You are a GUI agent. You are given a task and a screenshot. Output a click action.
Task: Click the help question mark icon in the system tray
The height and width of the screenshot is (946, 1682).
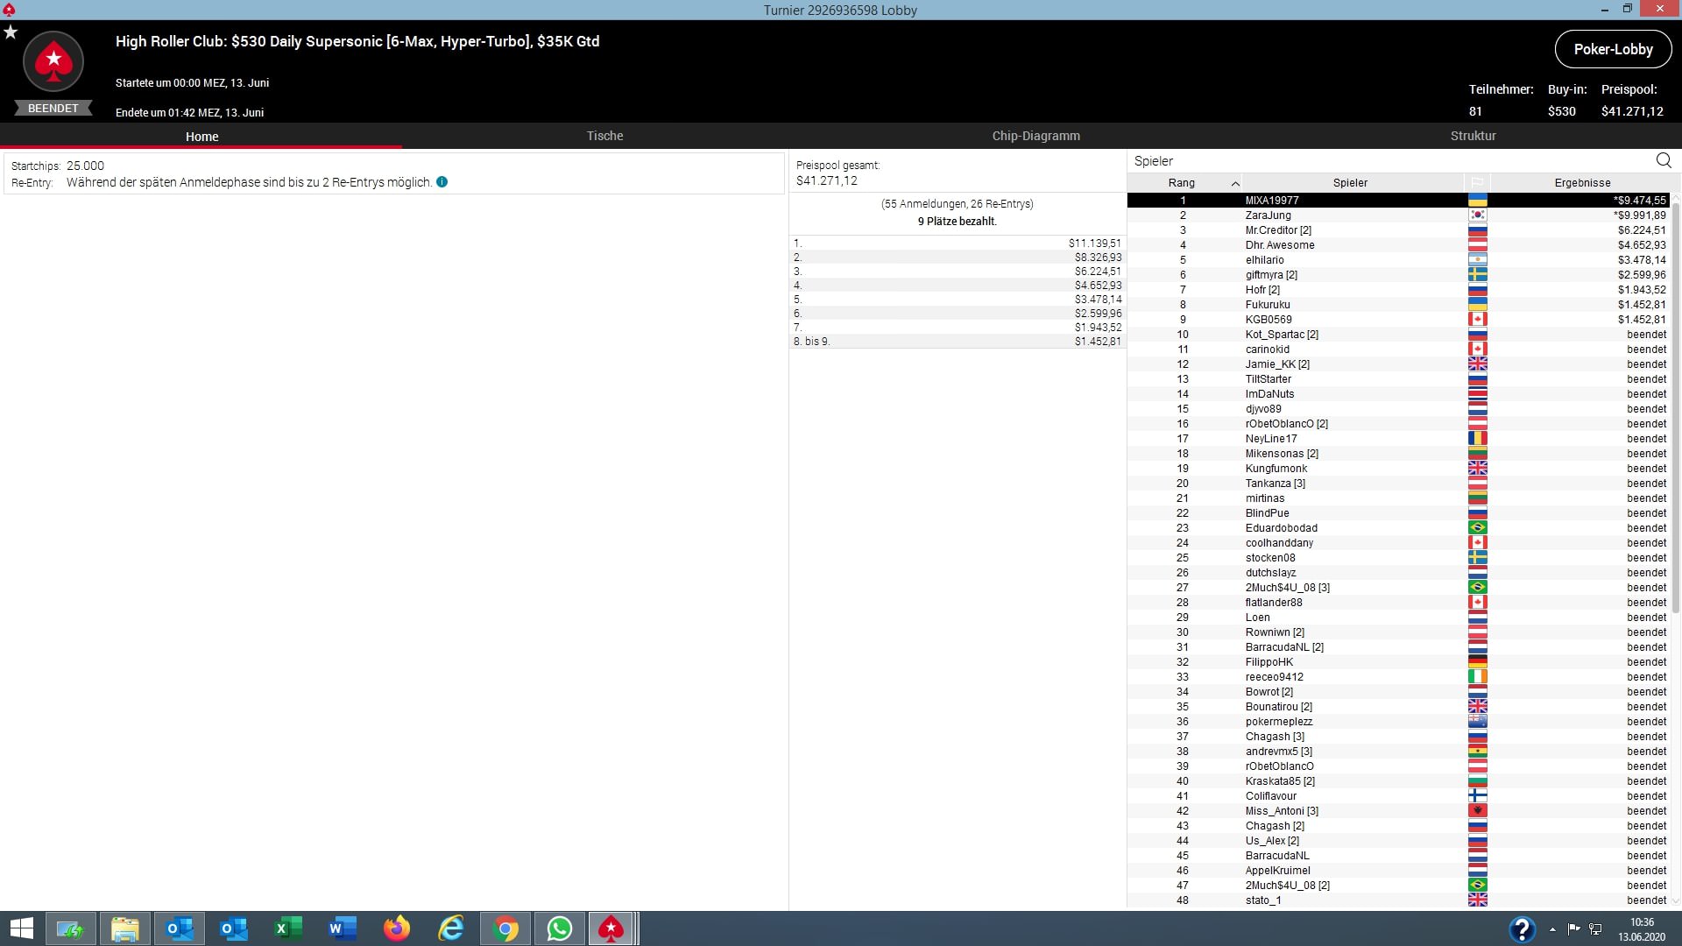(x=1522, y=928)
